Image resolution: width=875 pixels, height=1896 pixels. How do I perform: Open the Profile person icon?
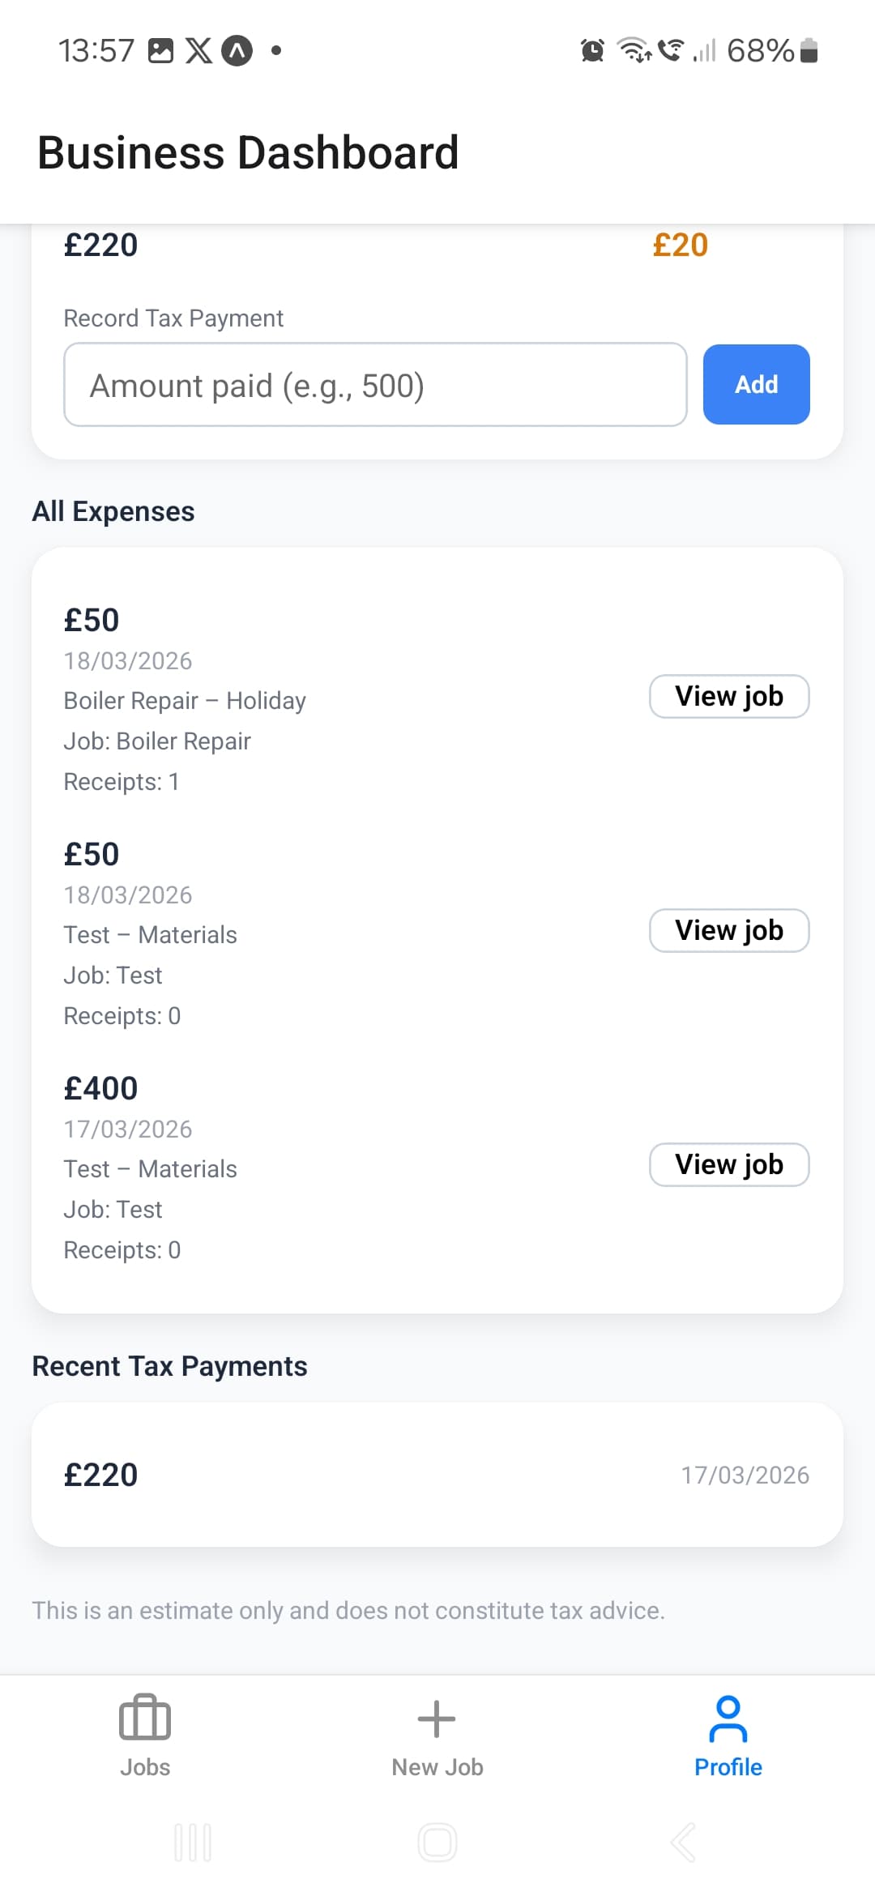[728, 1719]
